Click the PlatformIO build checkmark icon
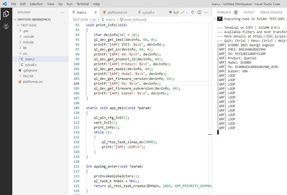Viewport: 287px width, 195px height. coord(183,12)
